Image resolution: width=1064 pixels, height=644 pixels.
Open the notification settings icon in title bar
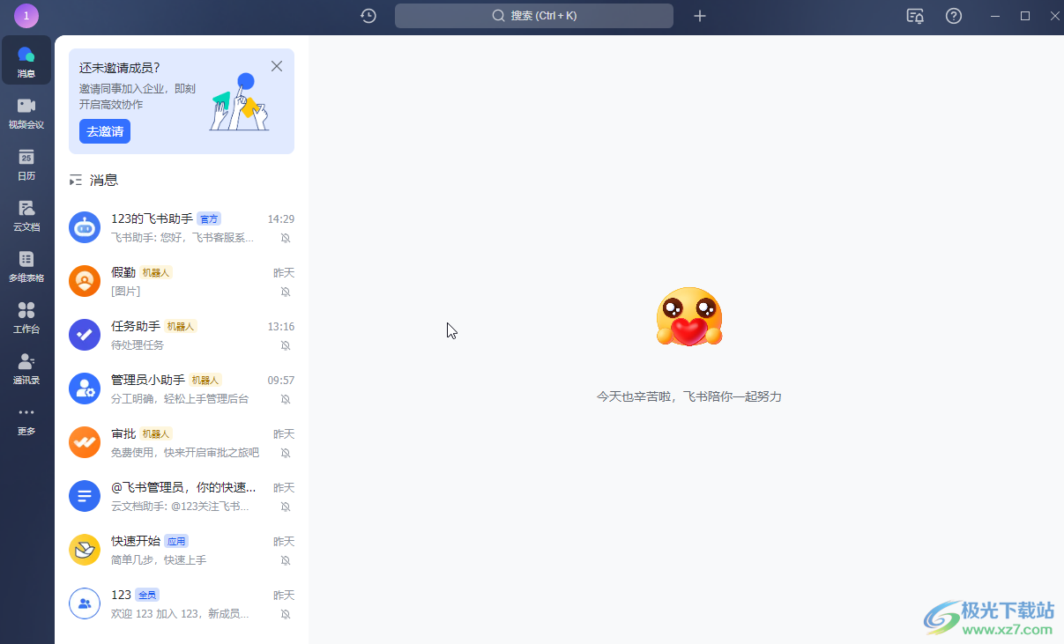(915, 16)
